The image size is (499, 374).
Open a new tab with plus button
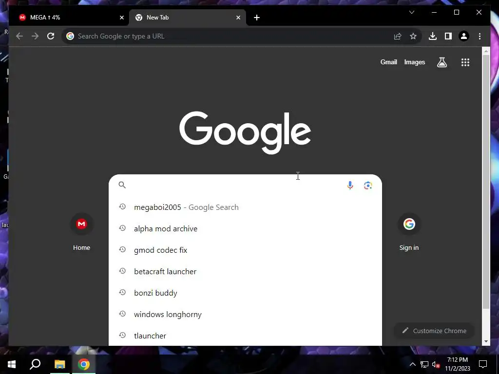point(257,18)
